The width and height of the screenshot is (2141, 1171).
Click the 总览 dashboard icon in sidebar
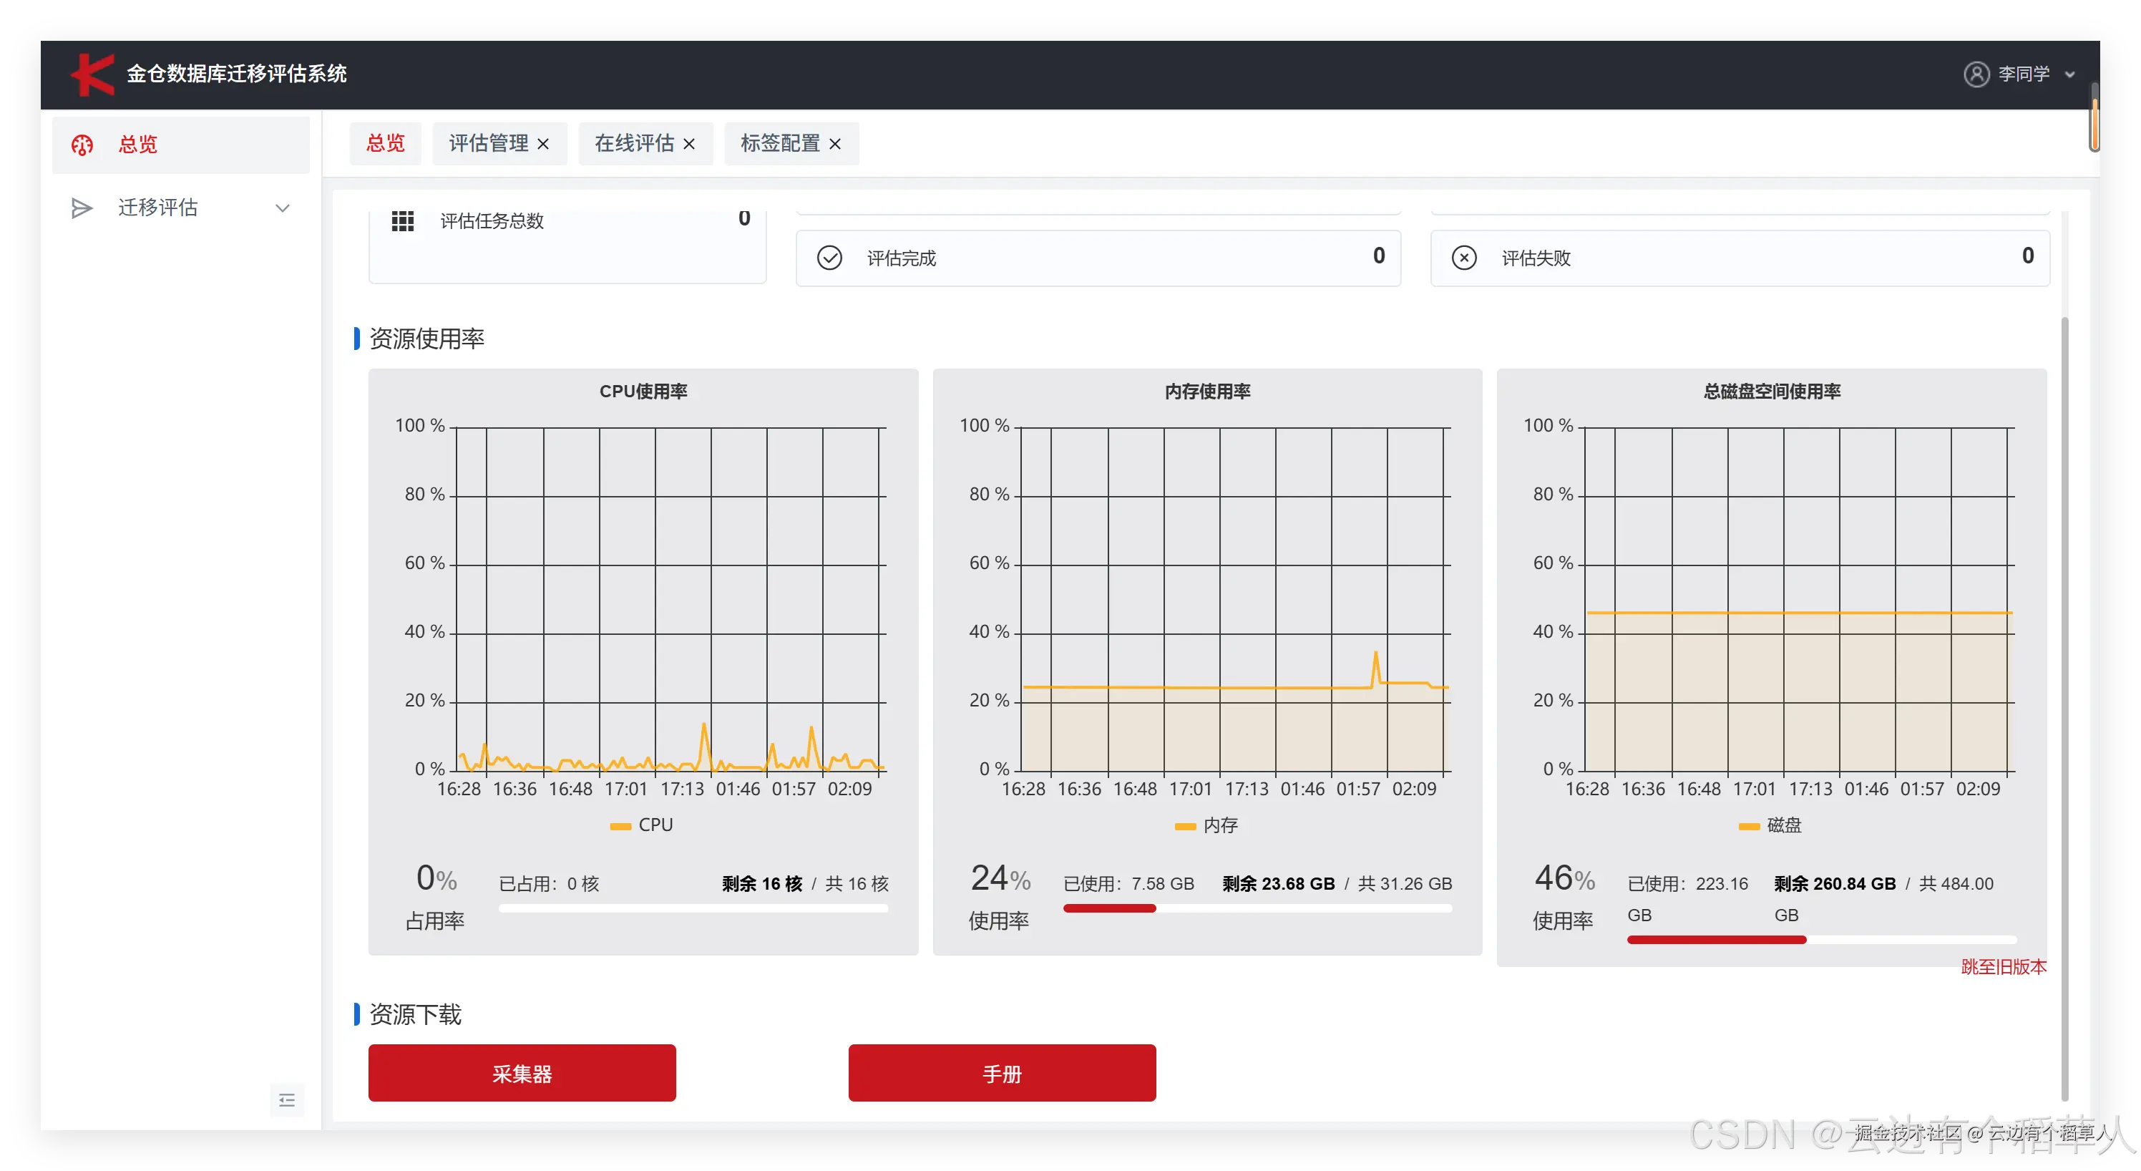82,145
